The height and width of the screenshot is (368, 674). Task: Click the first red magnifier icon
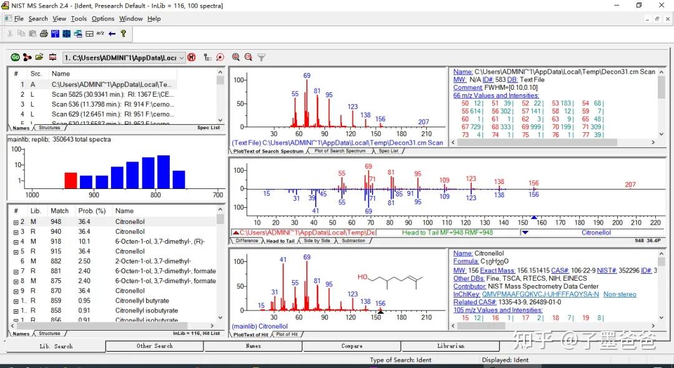[x=235, y=57]
